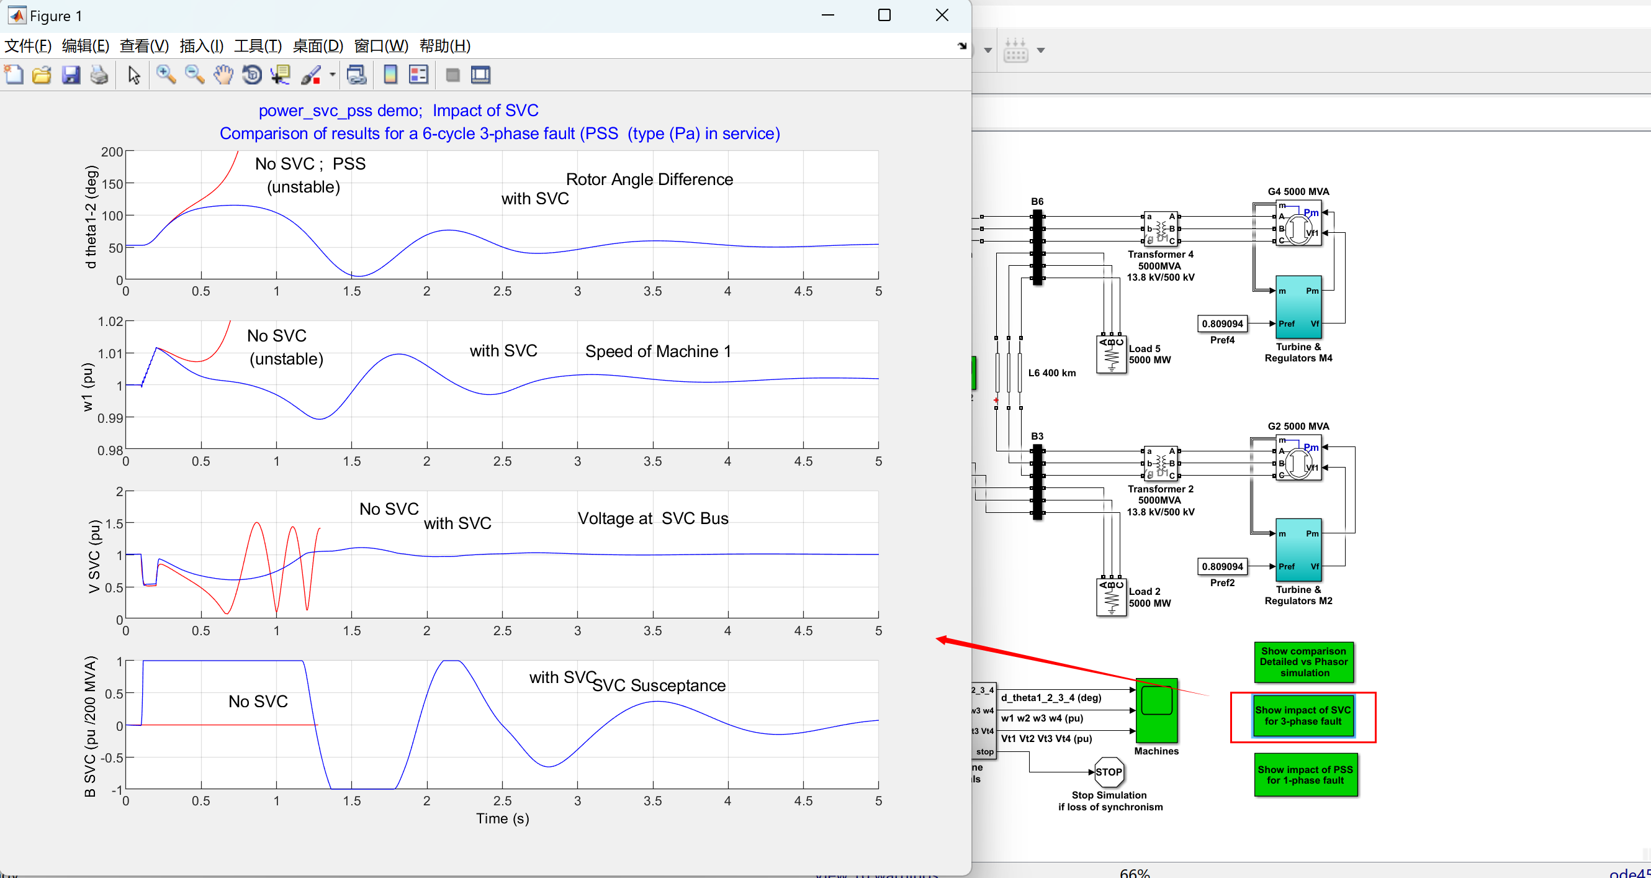Print the figure using the printer icon
The image size is (1651, 878).
(99, 75)
